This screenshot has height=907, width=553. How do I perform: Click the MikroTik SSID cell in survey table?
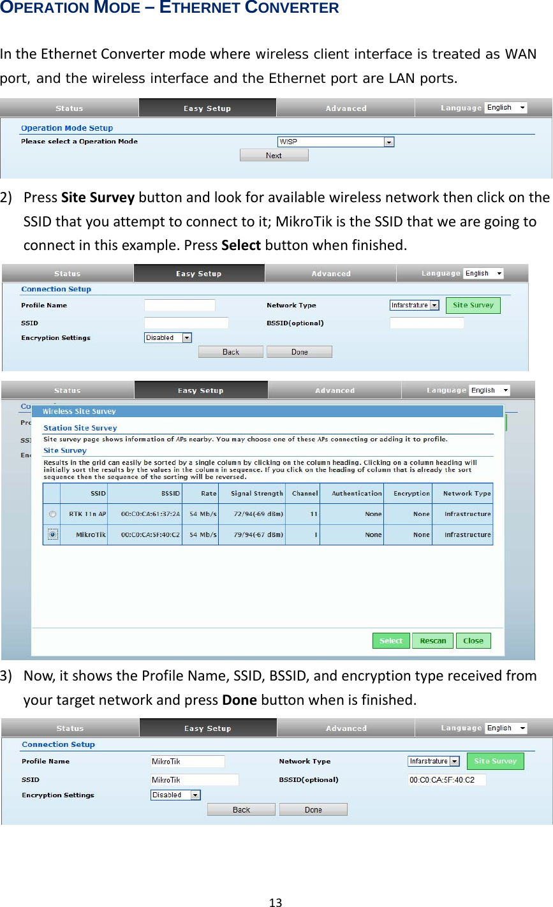(x=84, y=535)
